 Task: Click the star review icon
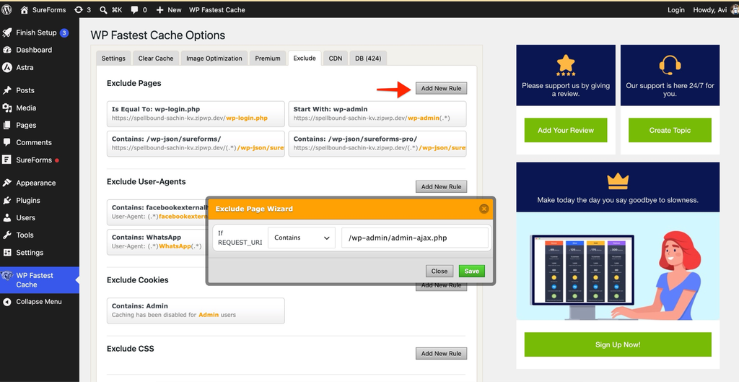[x=565, y=65]
